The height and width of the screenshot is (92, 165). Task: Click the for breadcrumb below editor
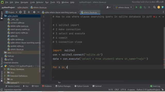click(59, 82)
